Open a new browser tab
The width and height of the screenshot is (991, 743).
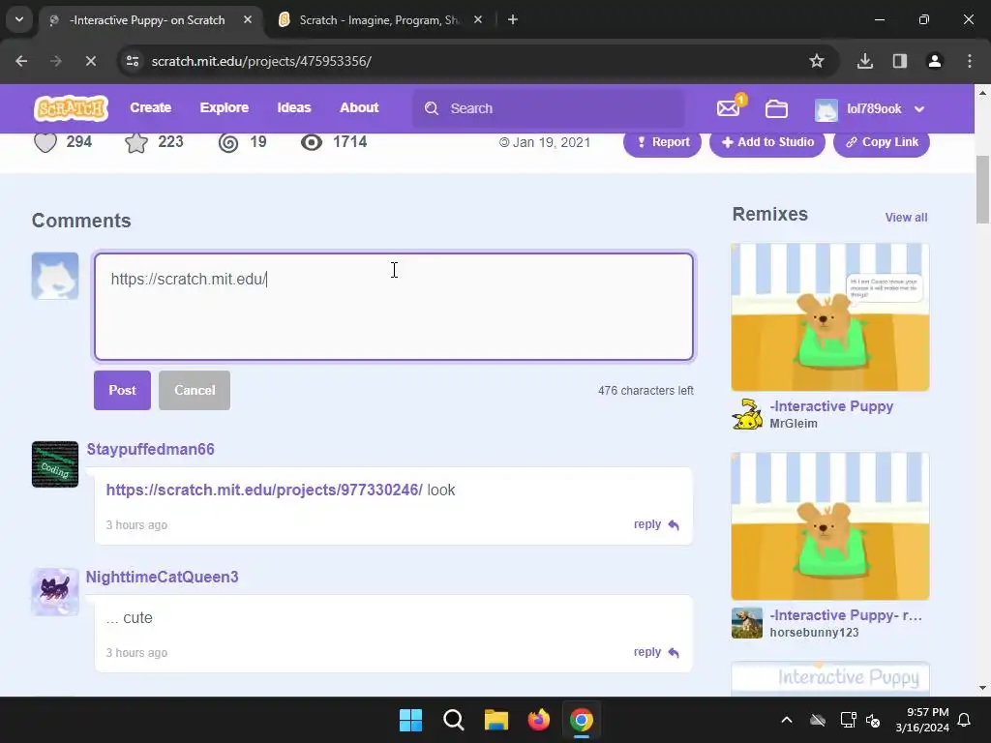click(x=513, y=20)
